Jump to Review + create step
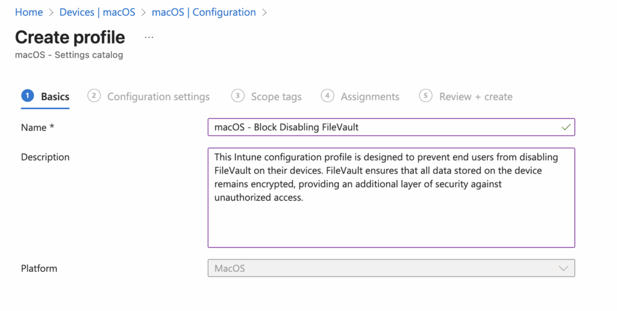This screenshot has width=617, height=311. click(x=475, y=96)
